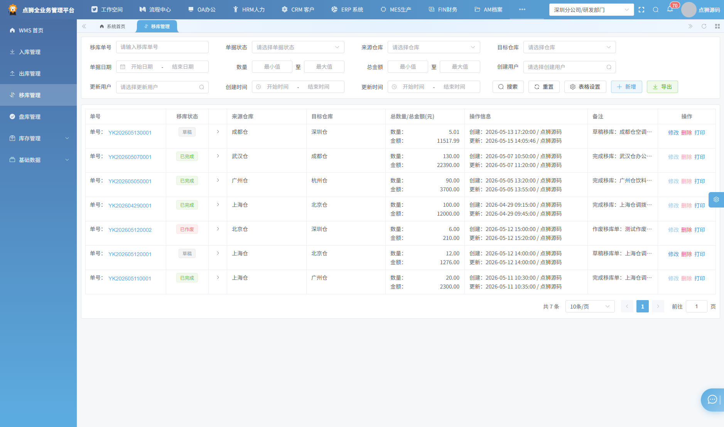Click 删除 for order YK202605130001
The width and height of the screenshot is (724, 427).
[687, 133]
